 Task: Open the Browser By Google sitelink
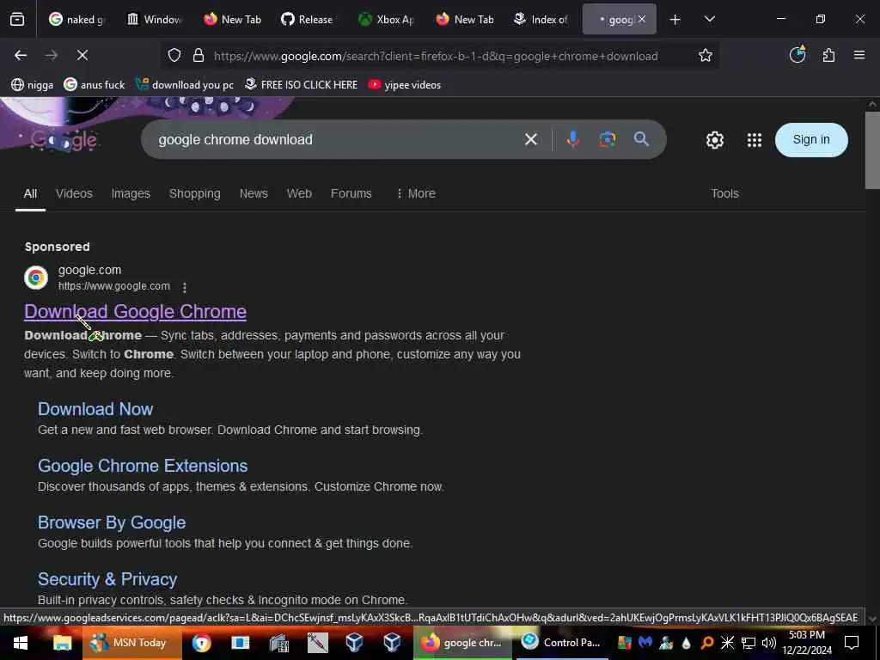[112, 522]
